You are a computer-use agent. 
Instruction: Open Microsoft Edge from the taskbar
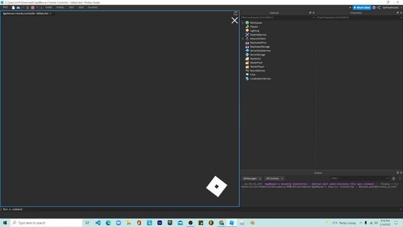tap(108, 223)
